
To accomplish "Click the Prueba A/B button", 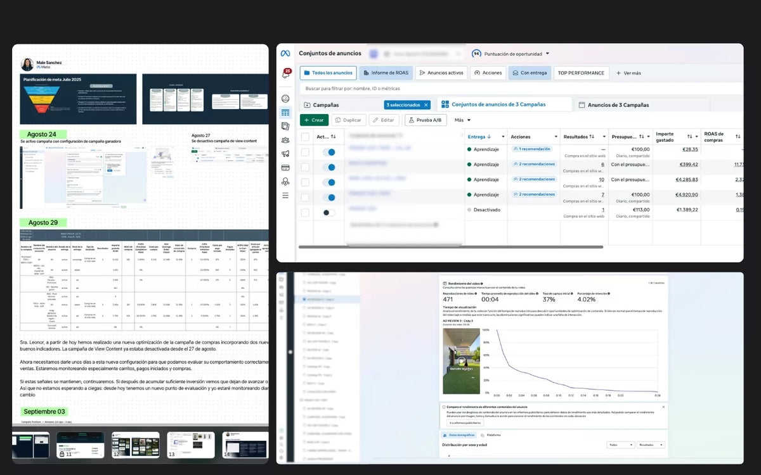I will [426, 120].
